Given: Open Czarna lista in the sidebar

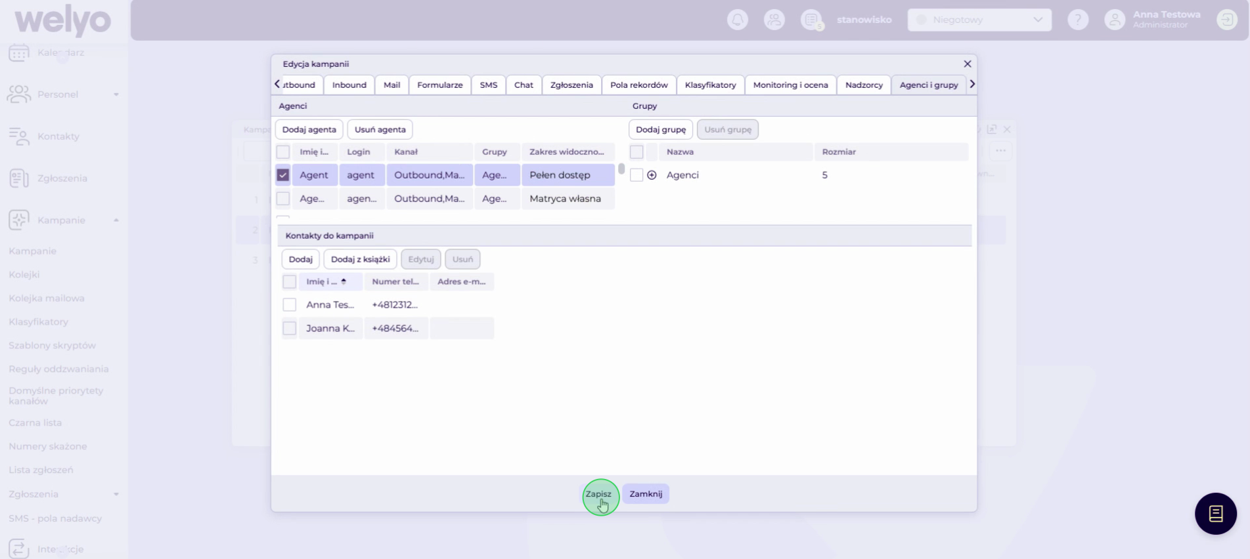Looking at the screenshot, I should click(x=35, y=423).
